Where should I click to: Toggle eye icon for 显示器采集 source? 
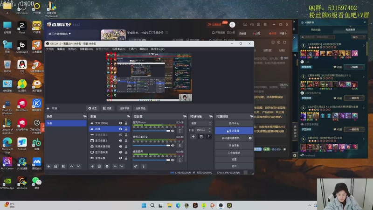(121, 152)
